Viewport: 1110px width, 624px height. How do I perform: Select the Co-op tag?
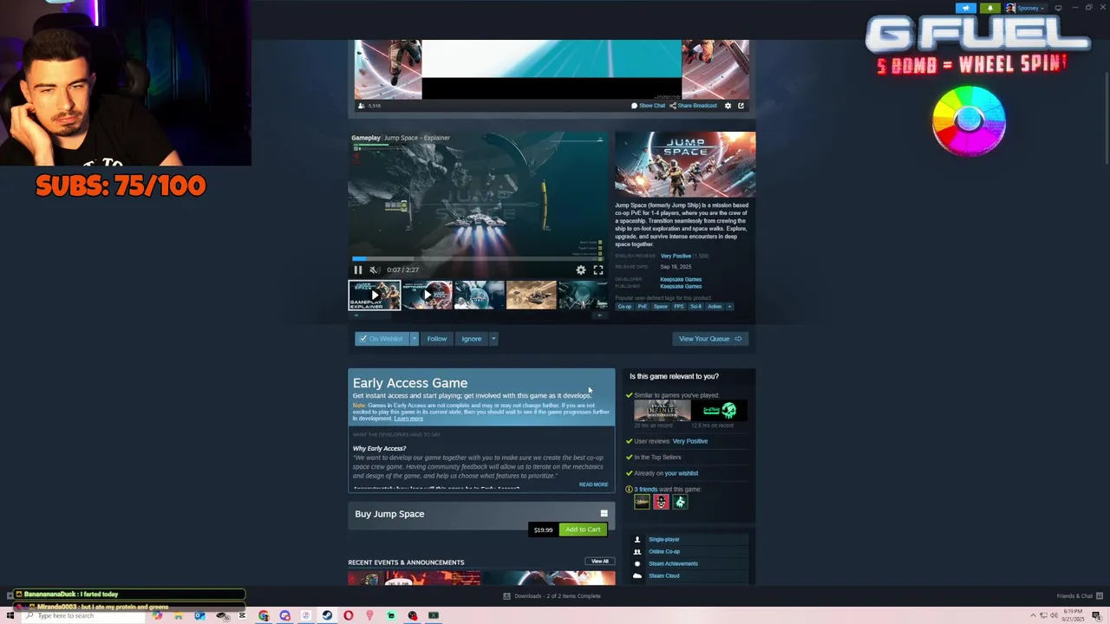coord(624,306)
